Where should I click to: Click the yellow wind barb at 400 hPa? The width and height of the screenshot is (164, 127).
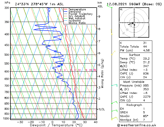click(112, 32)
